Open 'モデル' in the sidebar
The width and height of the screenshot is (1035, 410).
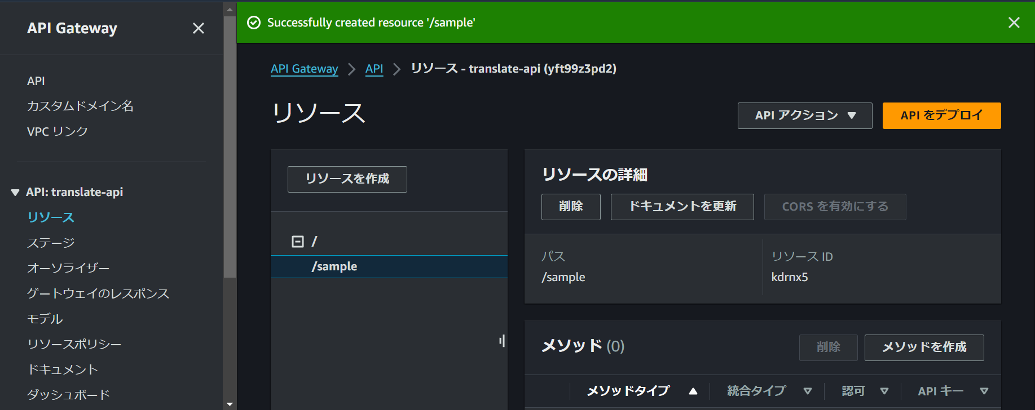point(45,319)
